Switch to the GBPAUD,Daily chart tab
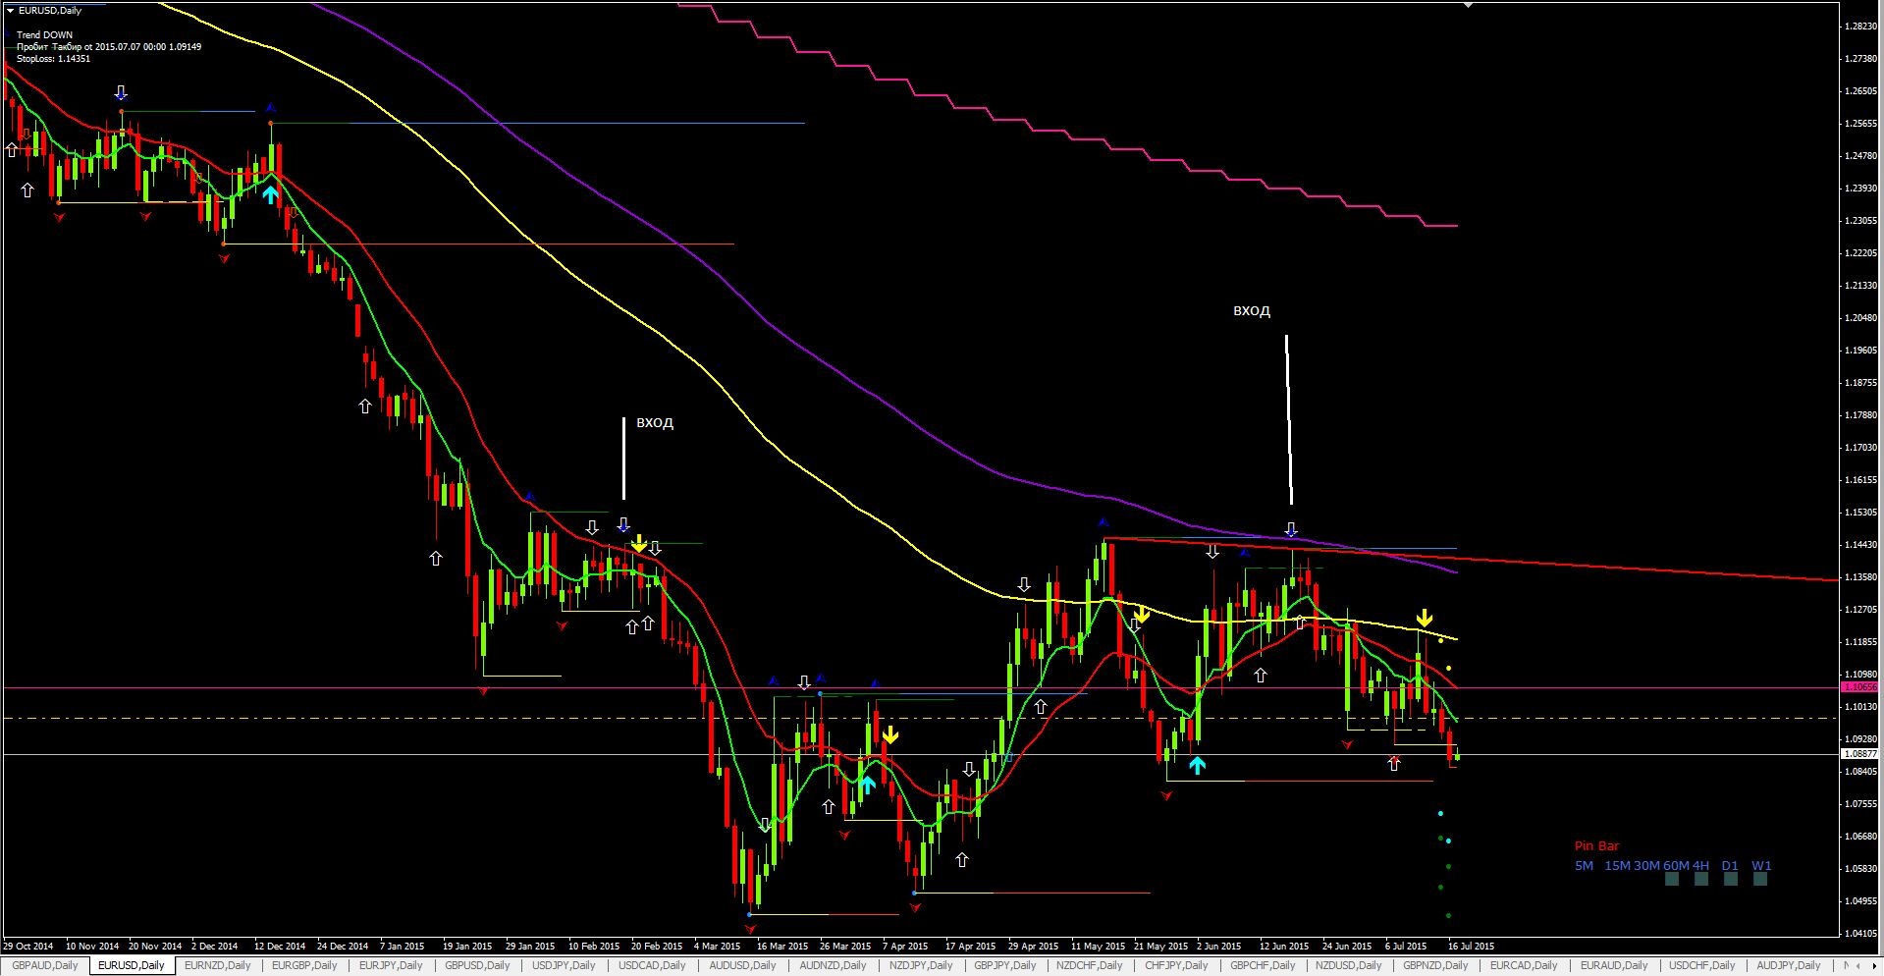 pyautogui.click(x=45, y=966)
